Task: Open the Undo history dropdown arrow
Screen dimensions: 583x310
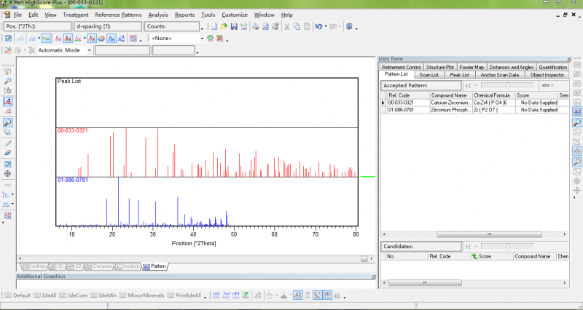Action: click(326, 26)
